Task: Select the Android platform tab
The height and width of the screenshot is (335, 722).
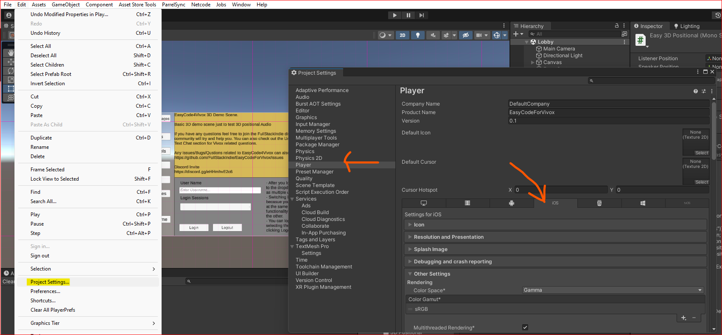Action: 512,203
